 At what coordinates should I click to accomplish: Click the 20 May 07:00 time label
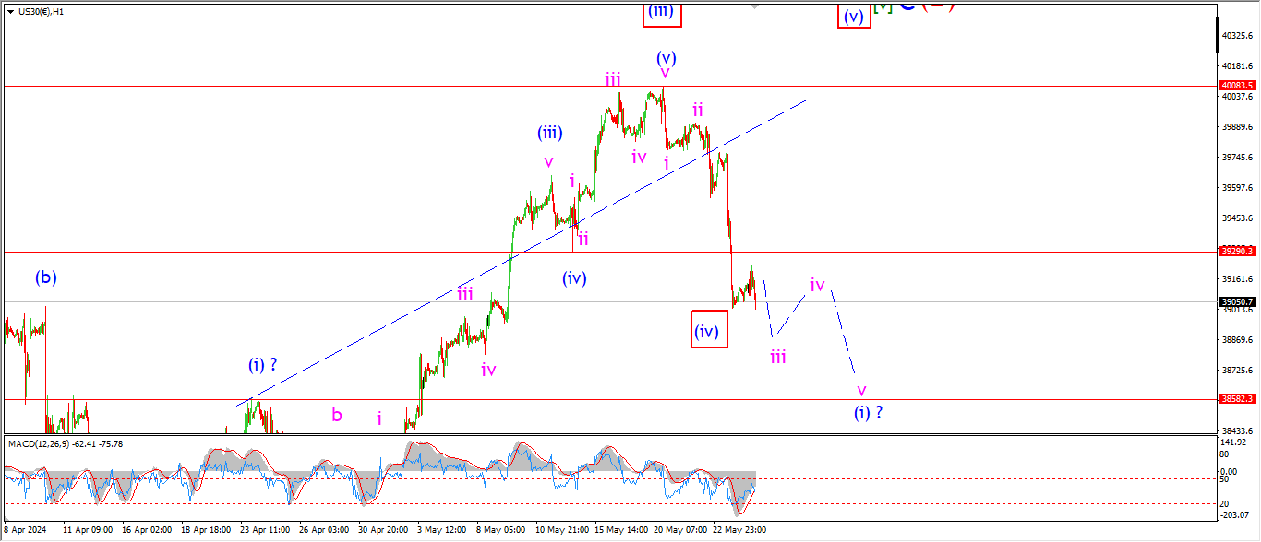[679, 531]
